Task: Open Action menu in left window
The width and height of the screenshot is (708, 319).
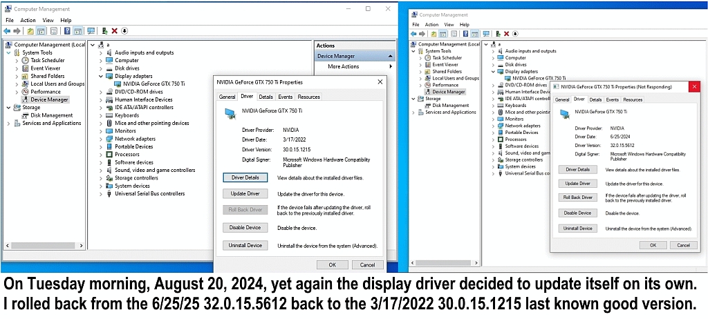Action: (28, 20)
